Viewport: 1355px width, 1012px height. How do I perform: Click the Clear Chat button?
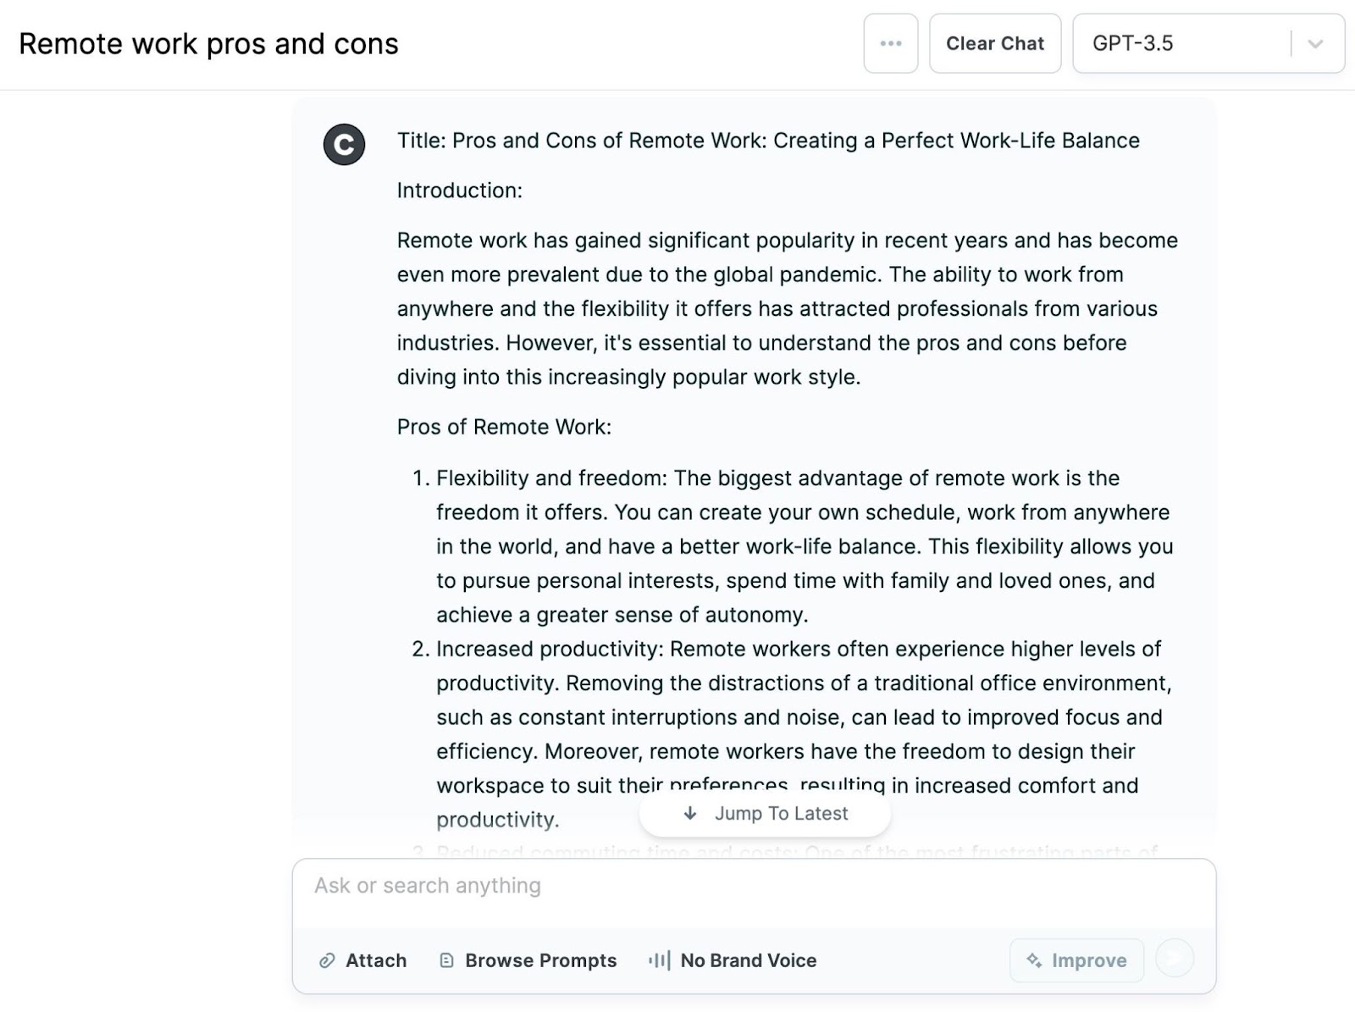coord(995,43)
